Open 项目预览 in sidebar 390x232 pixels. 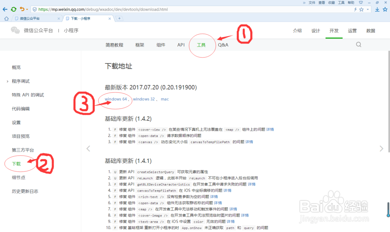tap(21, 136)
